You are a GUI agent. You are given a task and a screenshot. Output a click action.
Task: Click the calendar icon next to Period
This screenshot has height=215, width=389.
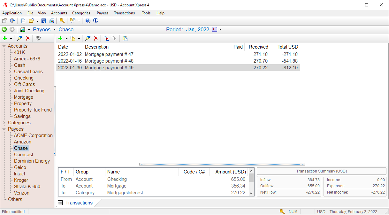tap(215, 29)
